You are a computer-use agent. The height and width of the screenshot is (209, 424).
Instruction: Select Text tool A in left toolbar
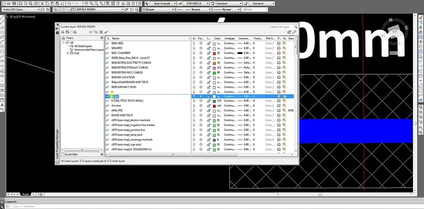pos(2,105)
